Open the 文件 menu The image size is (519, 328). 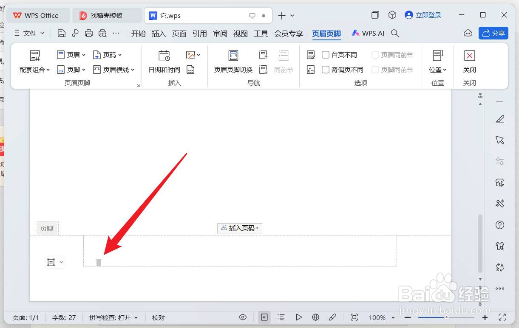[x=29, y=33]
